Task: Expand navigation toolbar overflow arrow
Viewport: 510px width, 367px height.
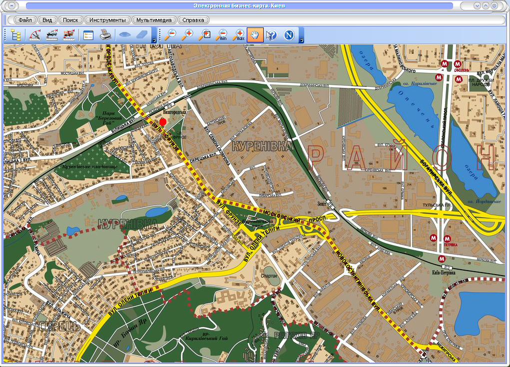Action: [301, 40]
